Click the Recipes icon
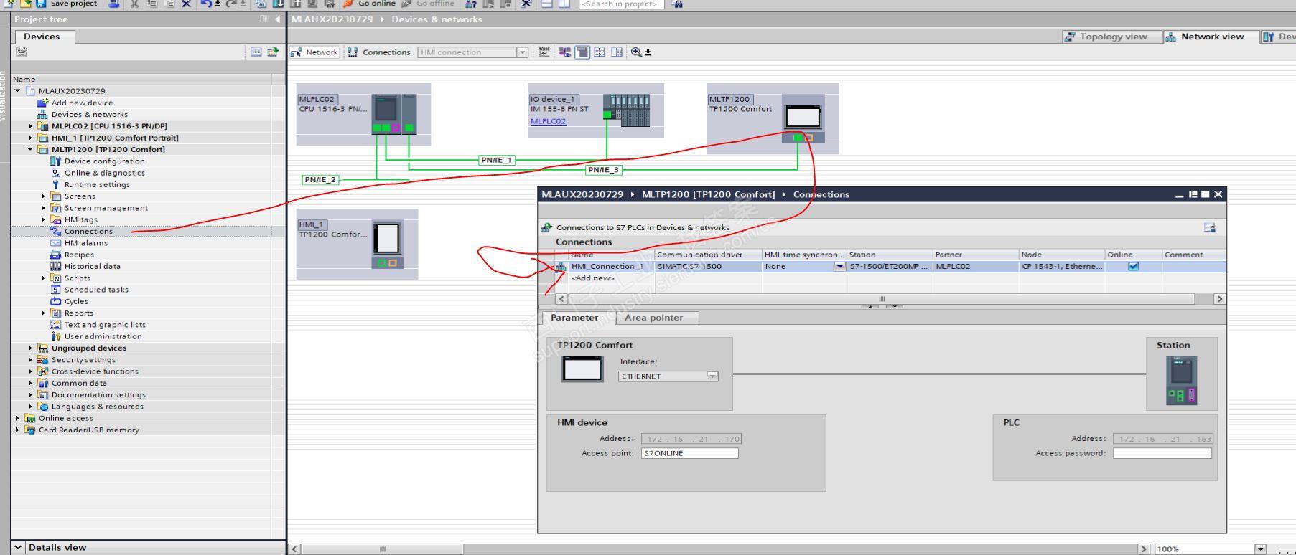 (55, 255)
